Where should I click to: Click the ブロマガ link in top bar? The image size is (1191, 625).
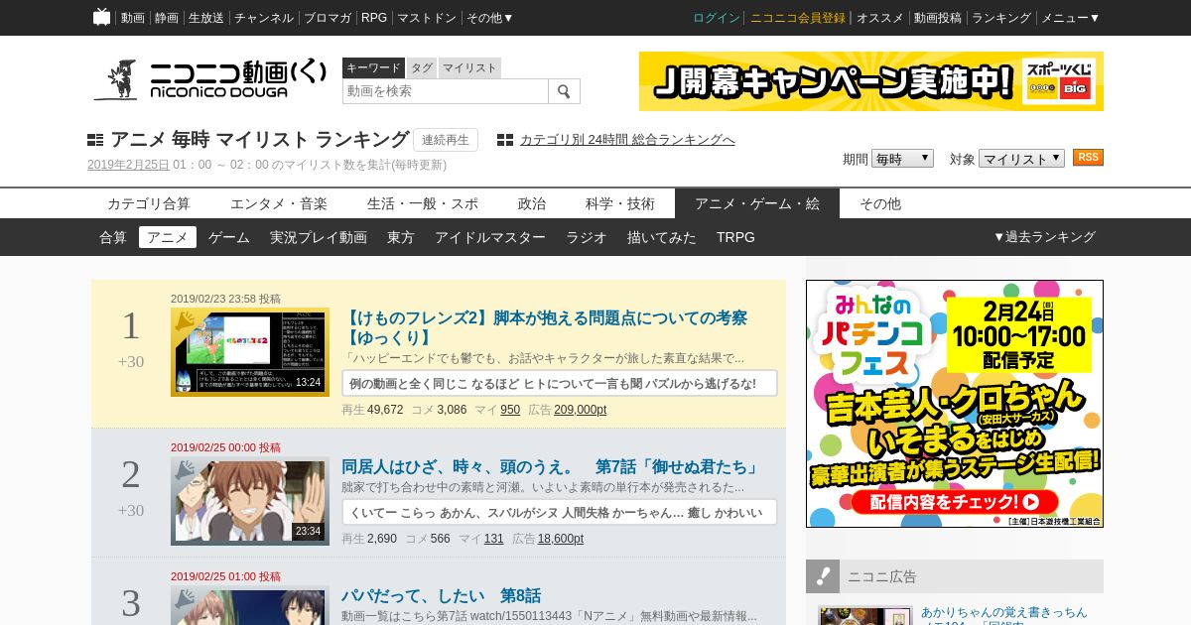tap(328, 18)
